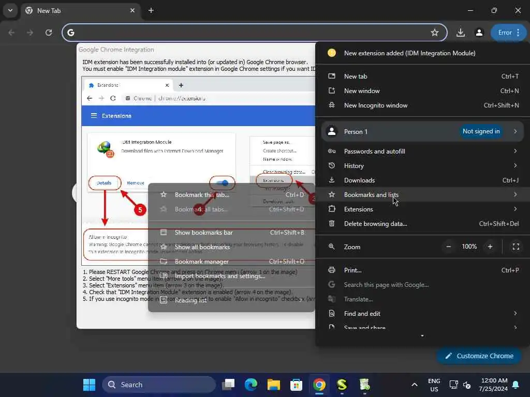Click the menu scroll-down arrow
This screenshot has height=397, width=530.
tap(422, 336)
